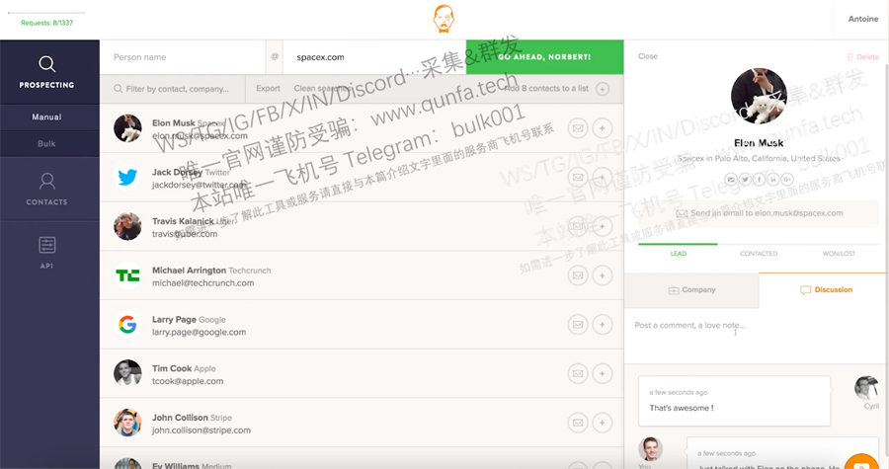Image resolution: width=889 pixels, height=469 pixels.
Task: Focus the domain field containing spacex.com
Action: (374, 57)
